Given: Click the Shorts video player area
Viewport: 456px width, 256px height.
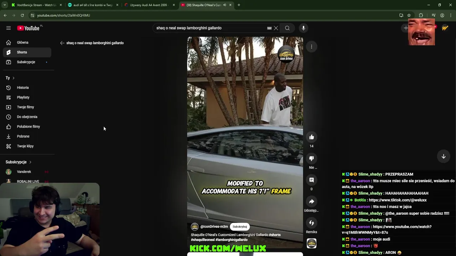Looking at the screenshot, I should pyautogui.click(x=245, y=142).
